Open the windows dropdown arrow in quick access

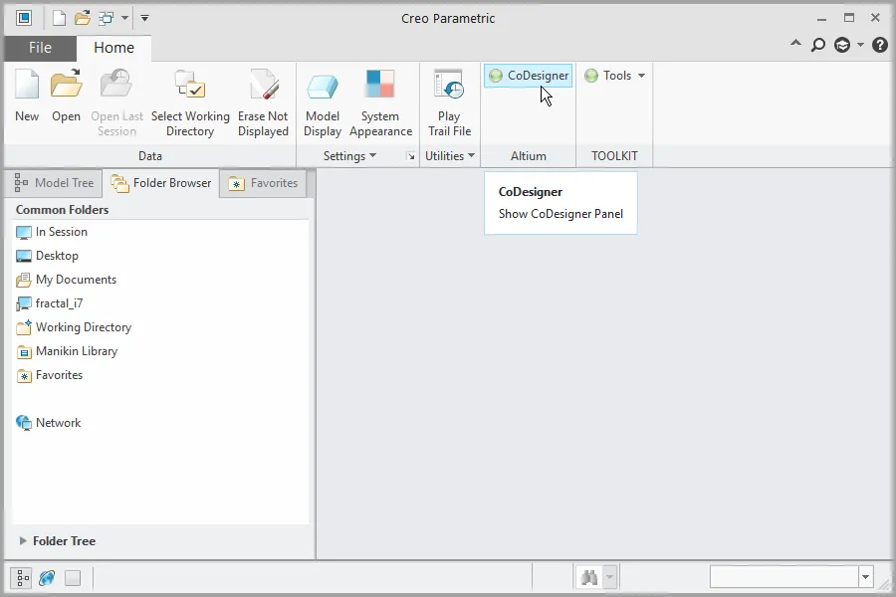coord(124,18)
